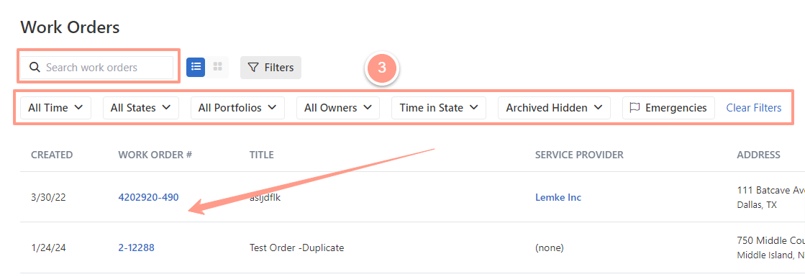This screenshot has width=805, height=277.
Task: Expand the Archived Hidden dropdown
Action: [x=554, y=108]
